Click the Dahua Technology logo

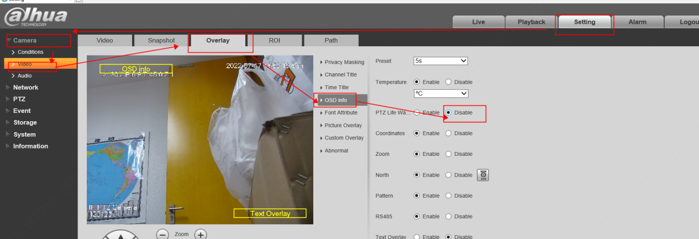point(35,17)
